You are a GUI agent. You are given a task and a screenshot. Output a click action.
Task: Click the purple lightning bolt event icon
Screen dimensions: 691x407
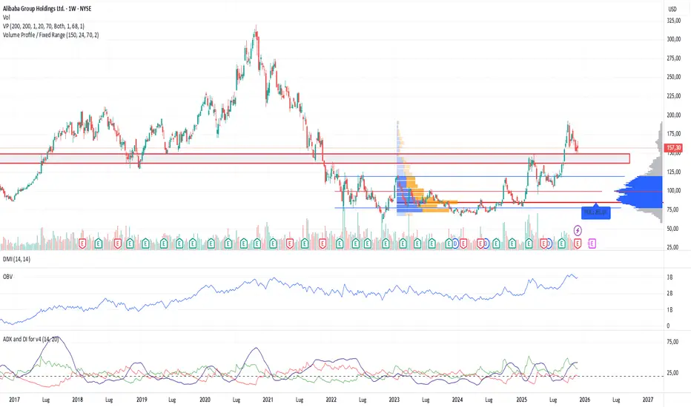(578, 230)
